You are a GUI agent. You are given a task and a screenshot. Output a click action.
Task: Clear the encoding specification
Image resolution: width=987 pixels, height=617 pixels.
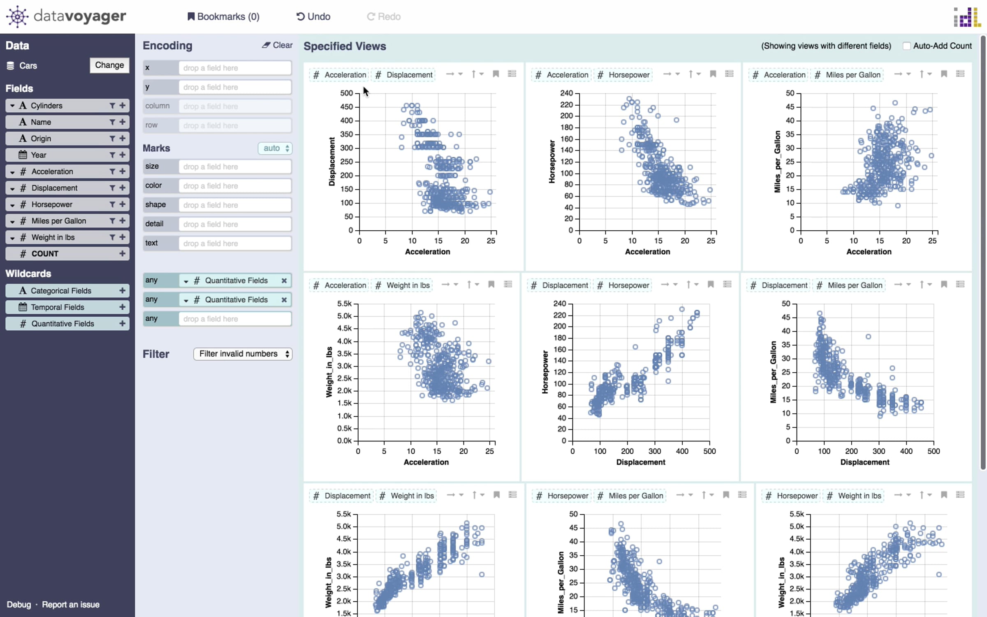[x=277, y=45]
